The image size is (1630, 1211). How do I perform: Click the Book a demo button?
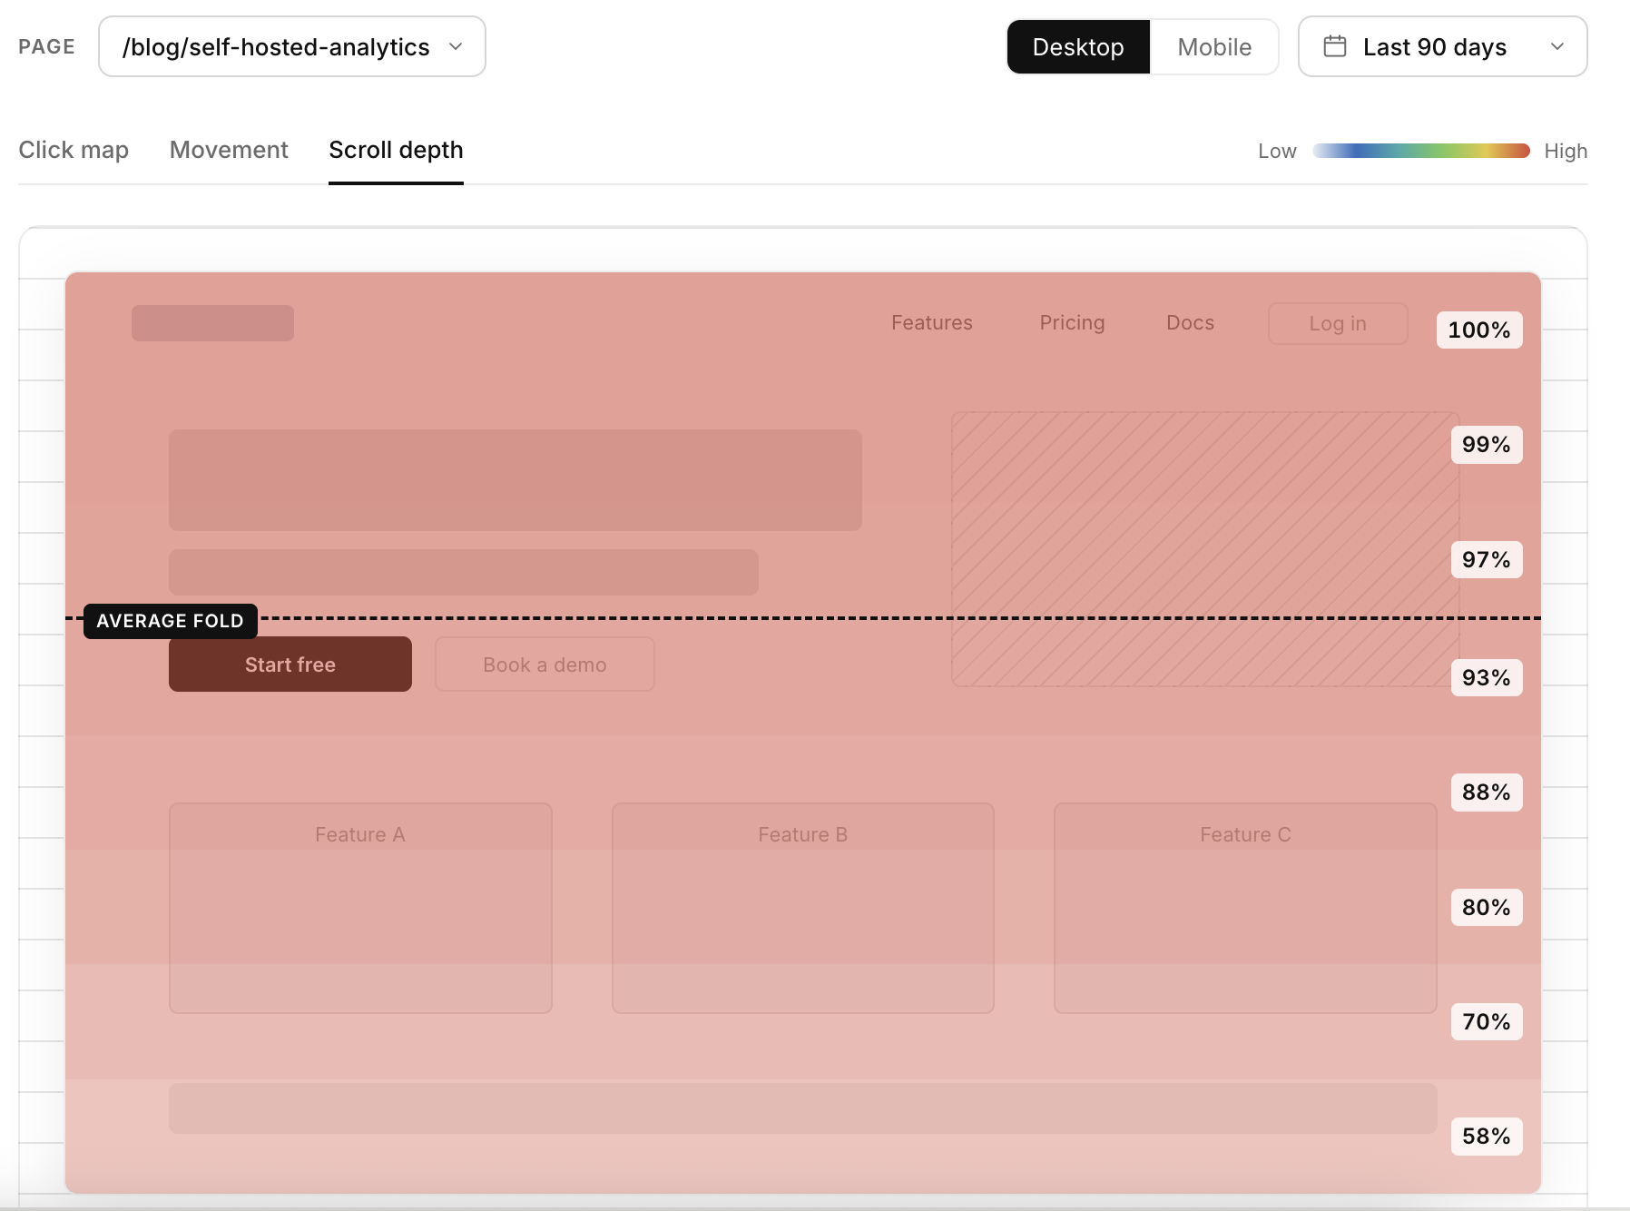tap(545, 665)
